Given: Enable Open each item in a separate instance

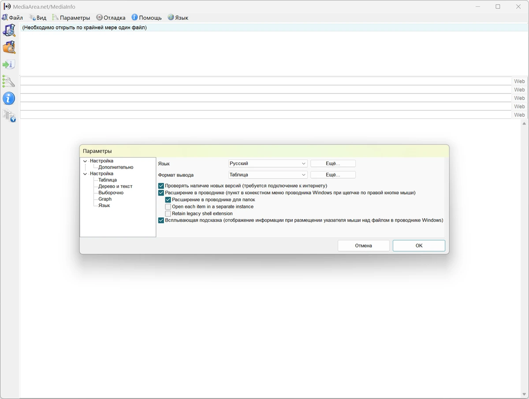Looking at the screenshot, I should pos(168,207).
